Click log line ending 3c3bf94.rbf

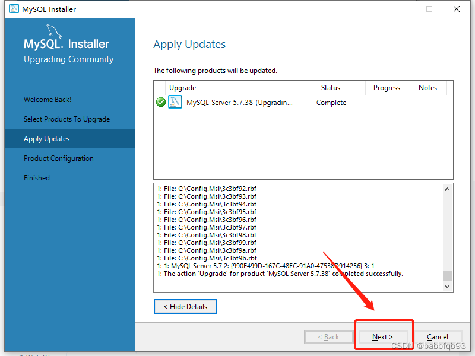pyautogui.click(x=207, y=204)
